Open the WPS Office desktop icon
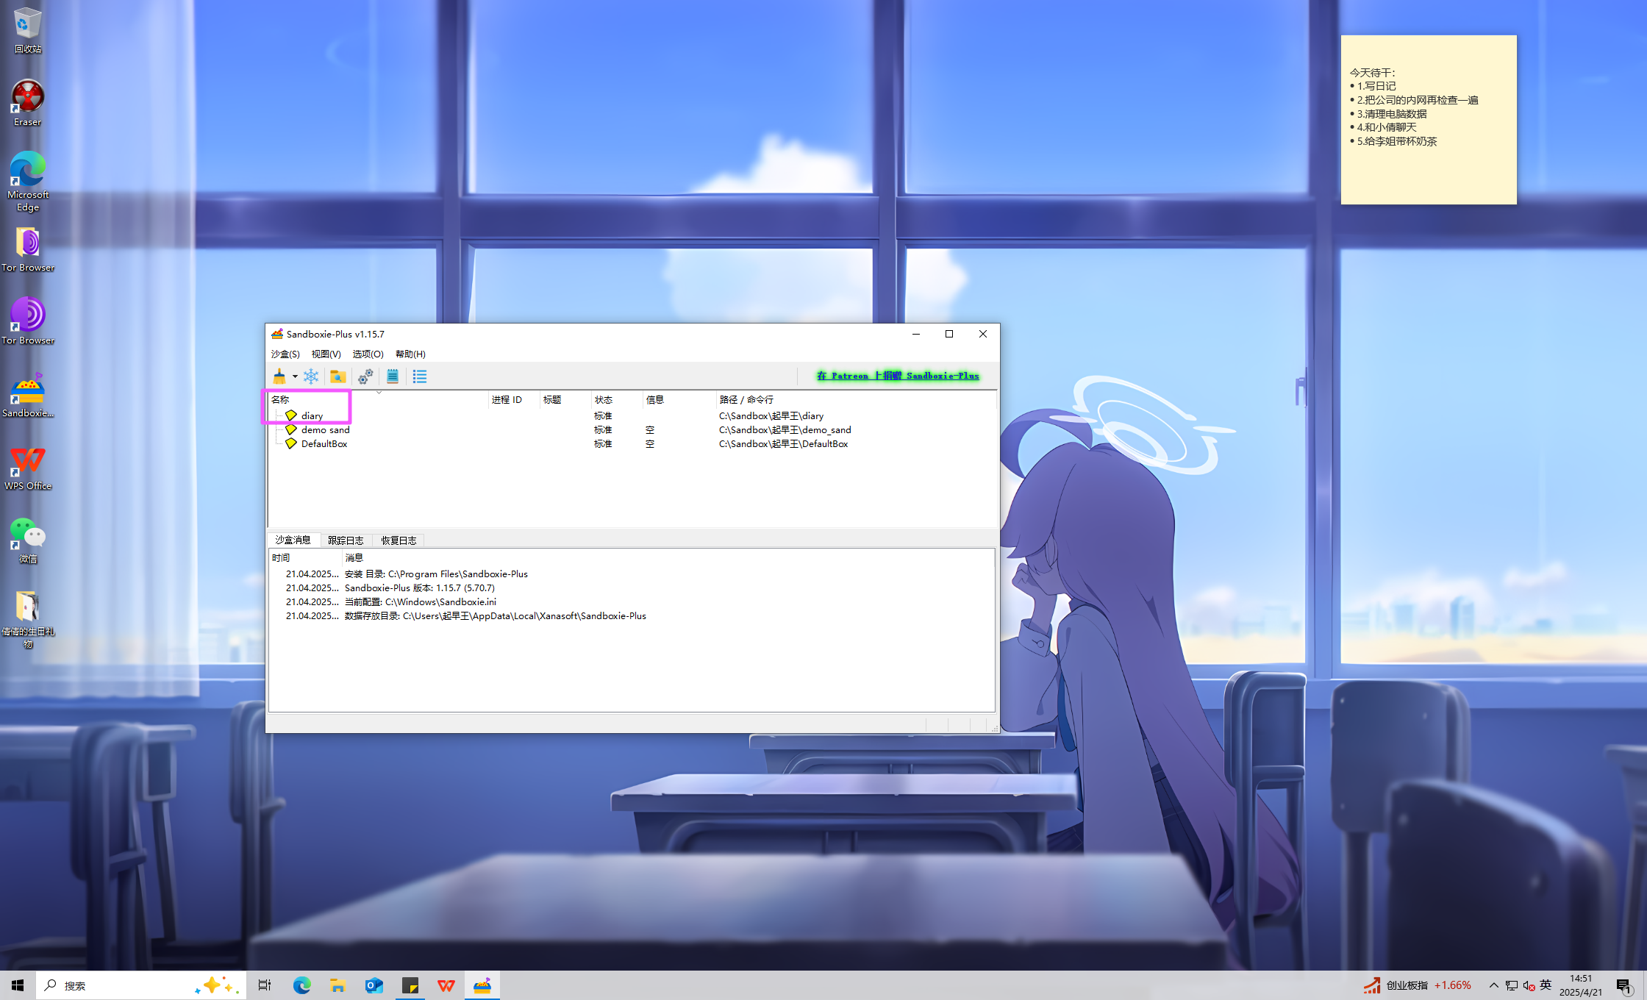Screen dimensions: 1647x1000 coord(28,468)
